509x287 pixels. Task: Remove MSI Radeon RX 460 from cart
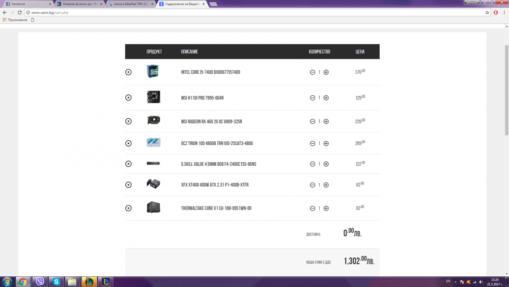tap(129, 121)
